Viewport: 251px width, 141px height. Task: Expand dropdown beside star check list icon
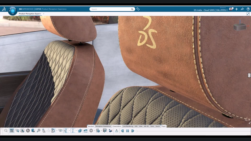point(76,131)
